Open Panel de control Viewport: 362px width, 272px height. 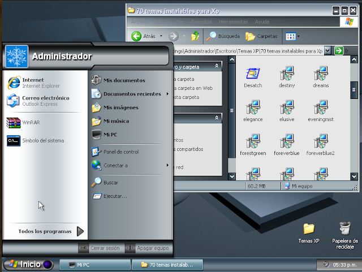tap(115, 152)
